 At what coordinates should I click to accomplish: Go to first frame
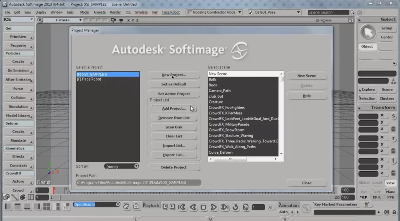(x=182, y=207)
